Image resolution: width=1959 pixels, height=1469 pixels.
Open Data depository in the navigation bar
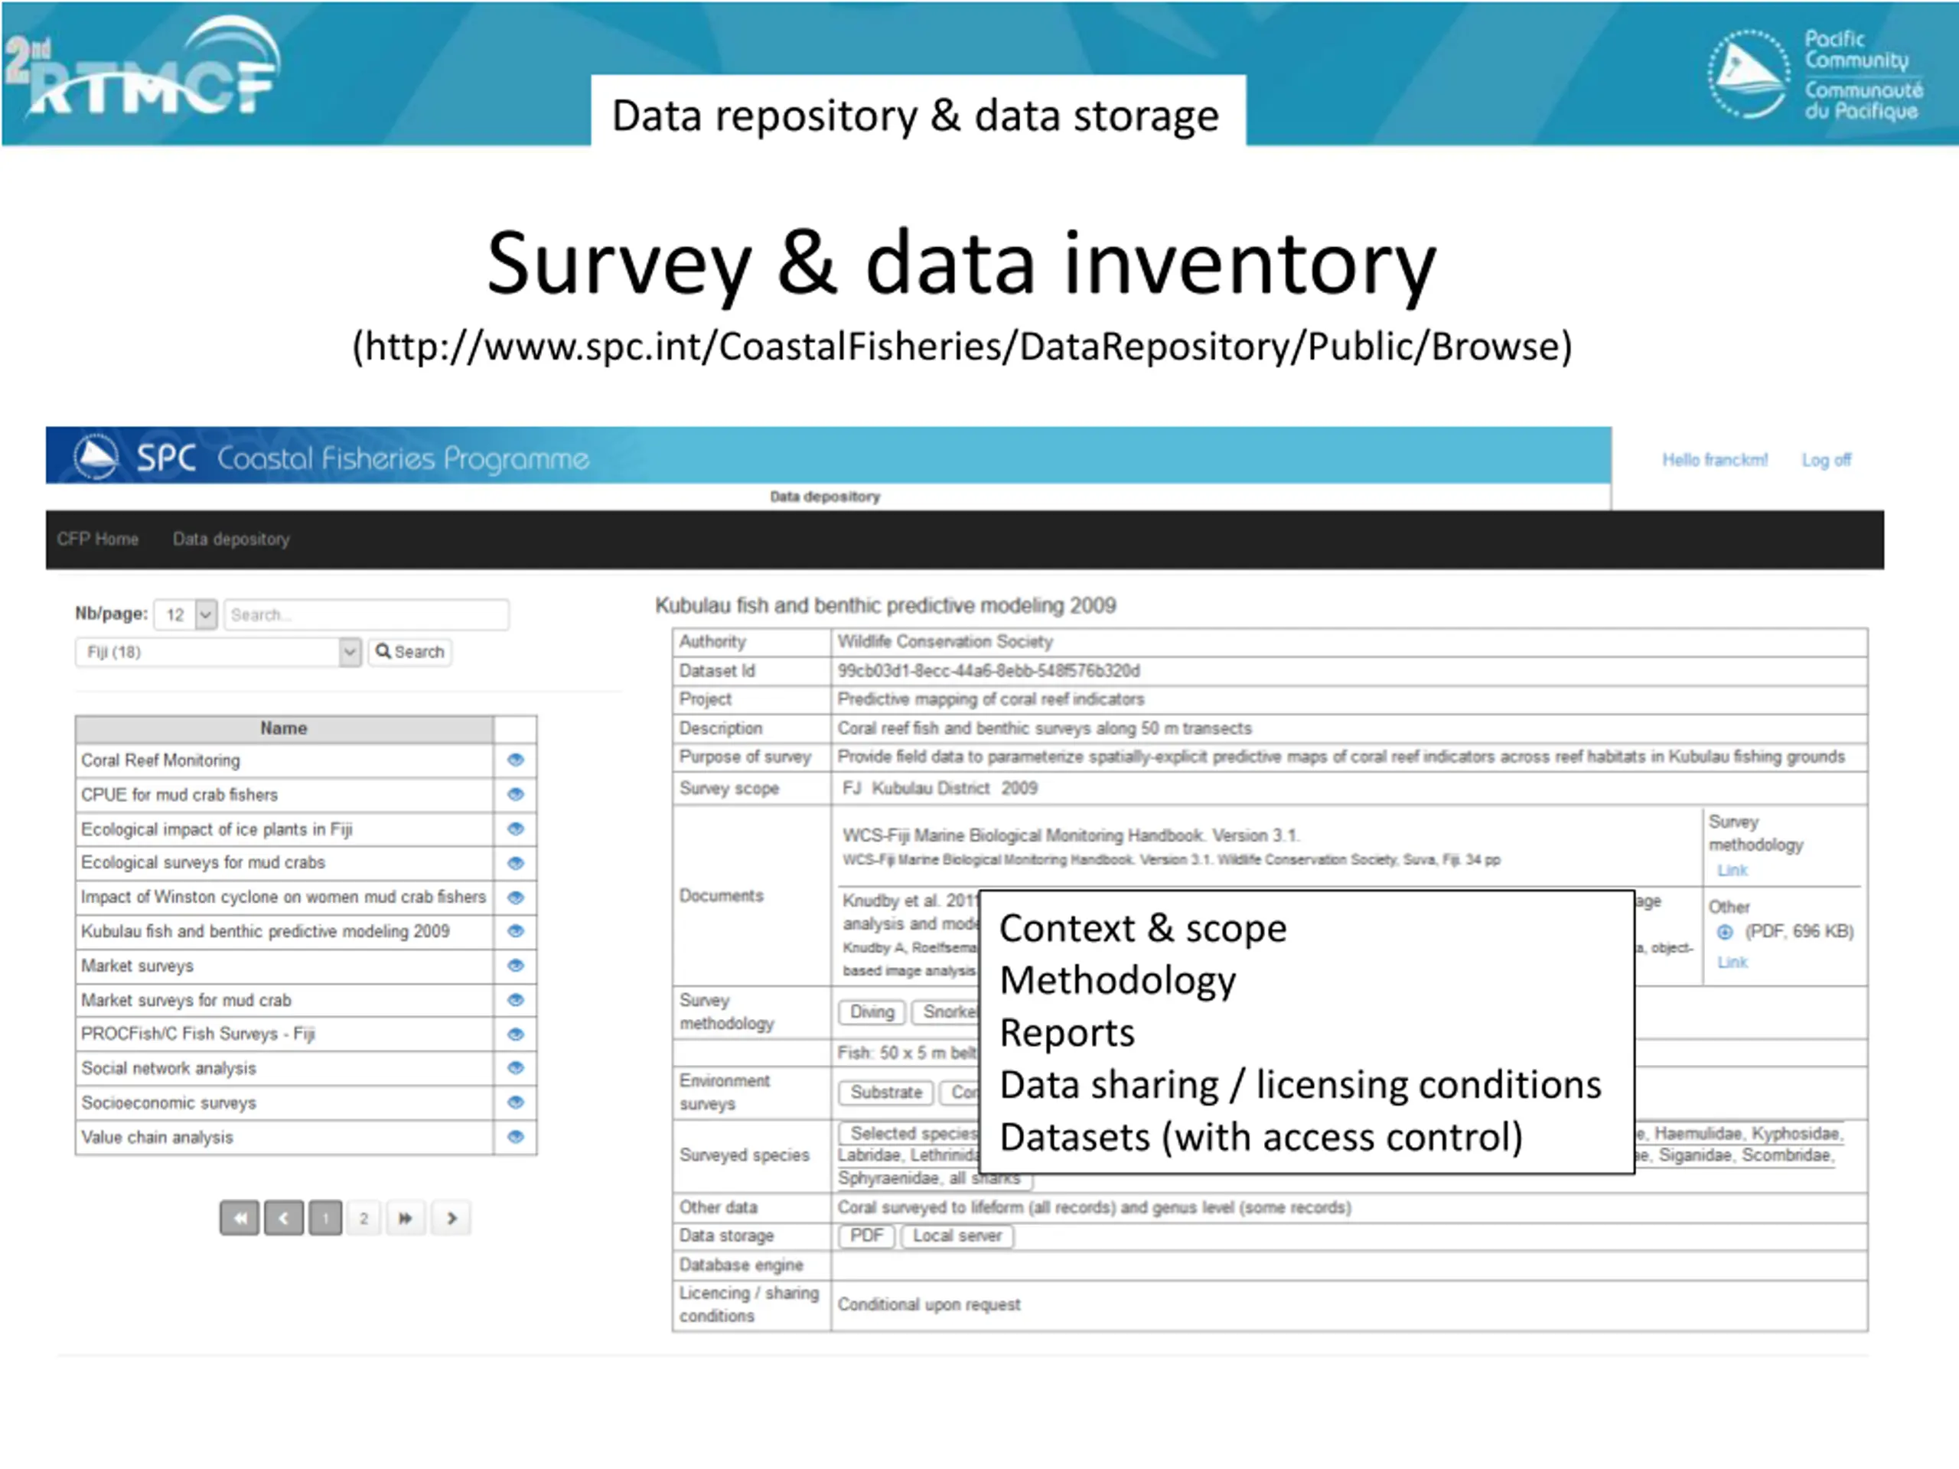click(x=231, y=539)
